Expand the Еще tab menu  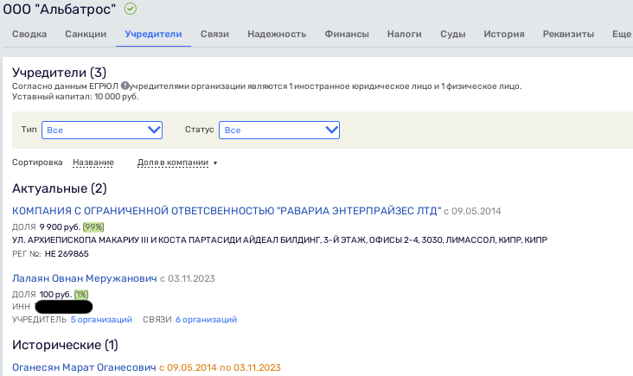tap(622, 35)
